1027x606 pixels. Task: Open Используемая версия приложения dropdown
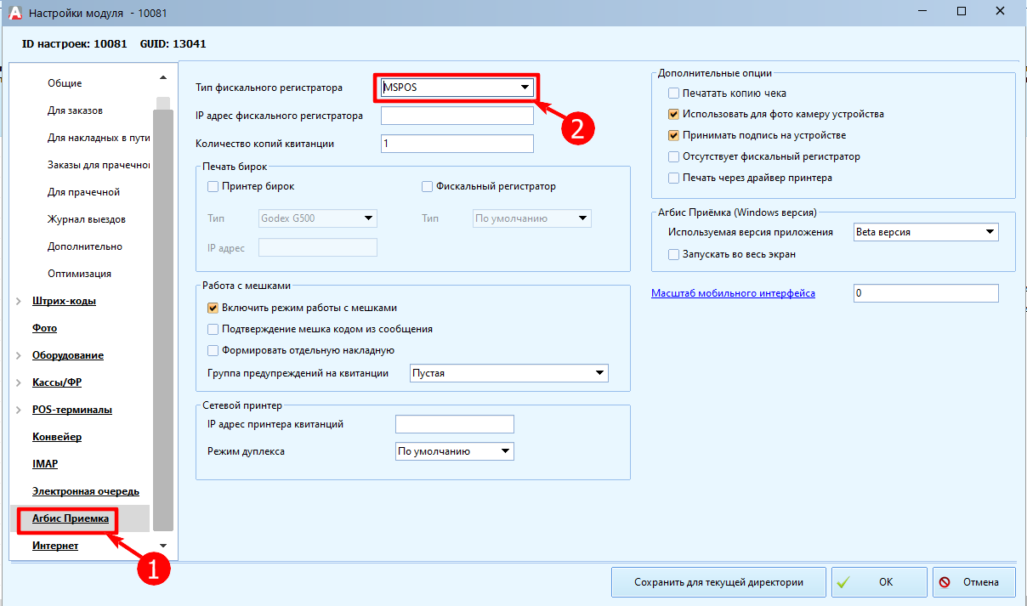coord(990,232)
